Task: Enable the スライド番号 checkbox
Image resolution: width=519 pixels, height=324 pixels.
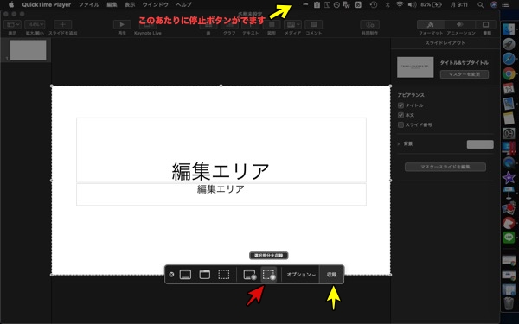Action: (x=400, y=124)
